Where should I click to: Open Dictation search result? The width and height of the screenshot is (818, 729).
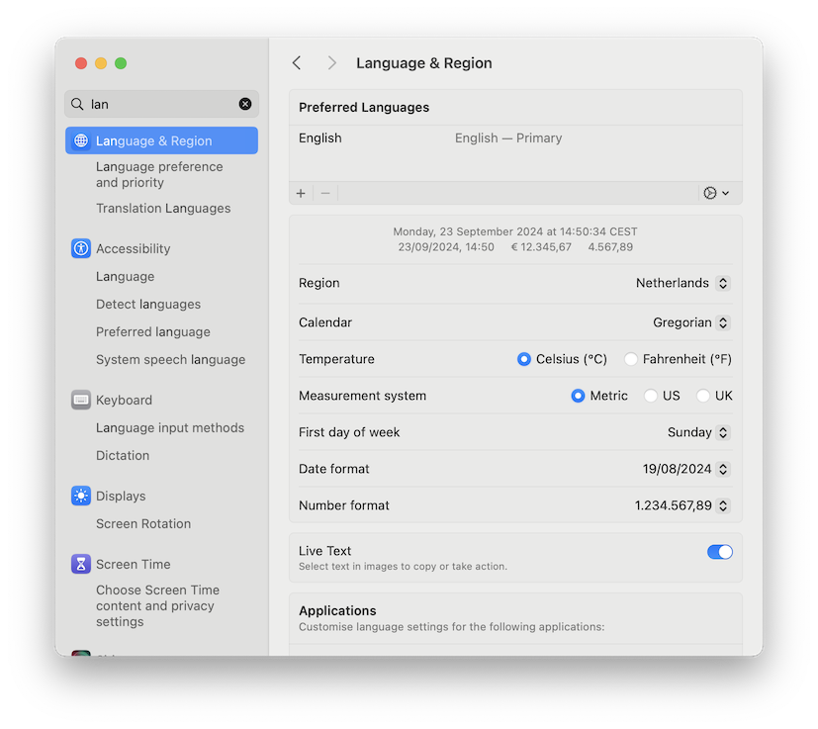coord(123,456)
